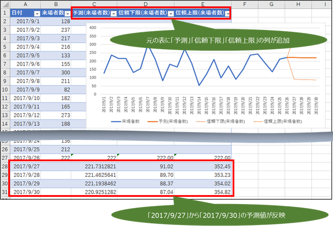The image size is (333, 226).
Task: Select forecast cell 220.9251282
Action: (94, 192)
